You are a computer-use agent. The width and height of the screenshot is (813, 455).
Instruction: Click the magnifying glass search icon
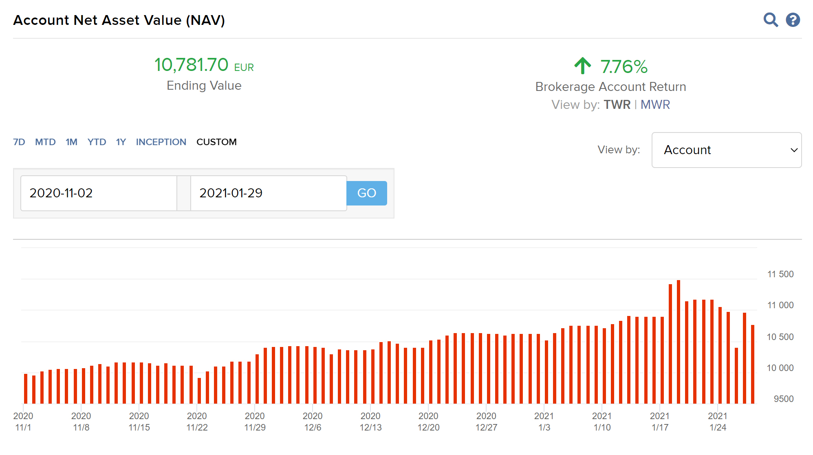pyautogui.click(x=770, y=20)
